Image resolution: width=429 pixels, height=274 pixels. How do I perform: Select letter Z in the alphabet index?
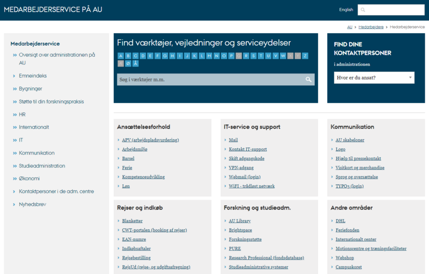(305, 56)
